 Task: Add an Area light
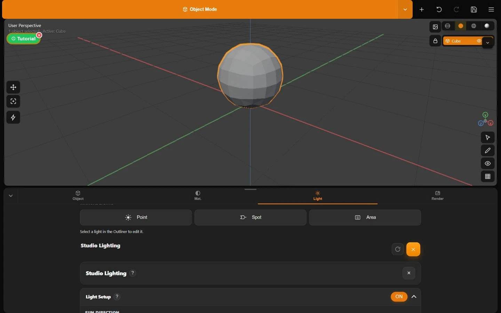365,217
